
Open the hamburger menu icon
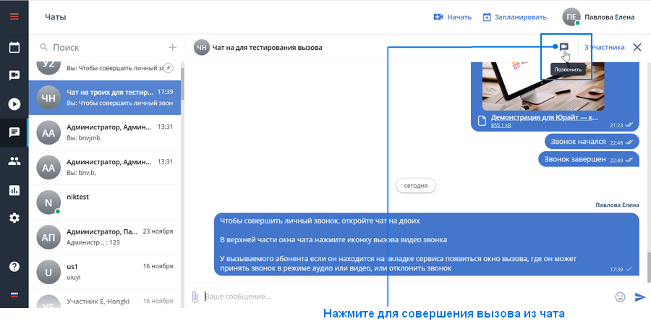14,17
